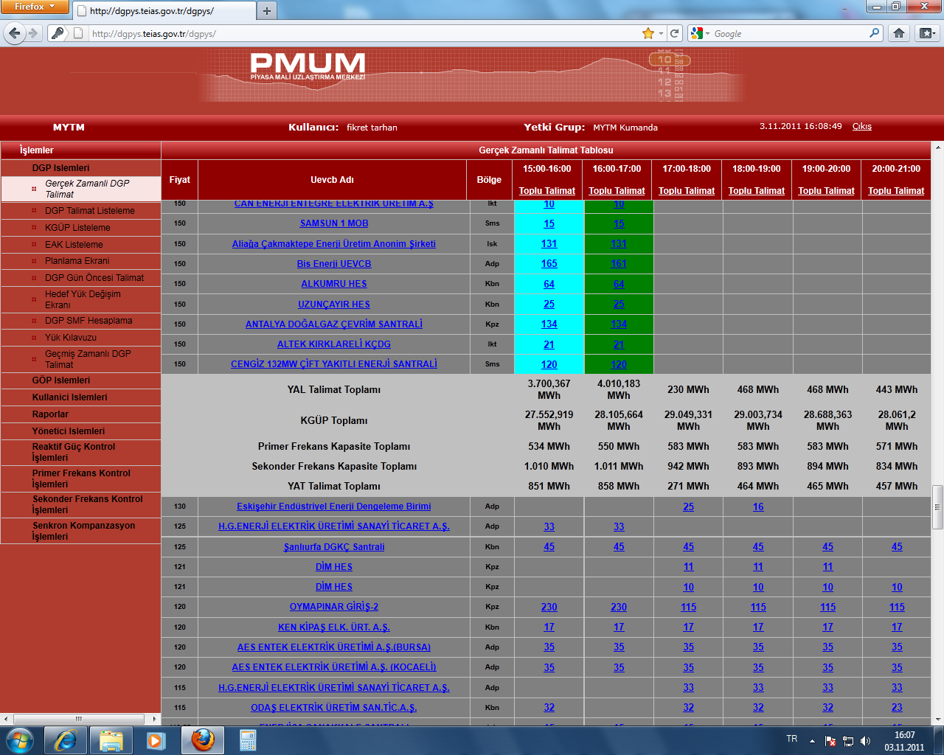Open OYMAPINAR GİRİŞ-2 unit link

(x=334, y=607)
